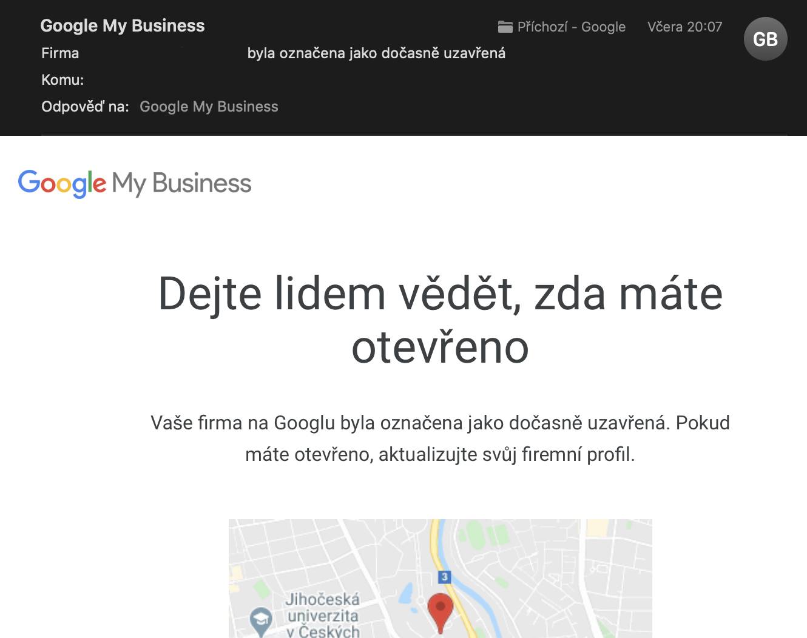Click the GB sender avatar circle
807x638 pixels.
point(765,39)
